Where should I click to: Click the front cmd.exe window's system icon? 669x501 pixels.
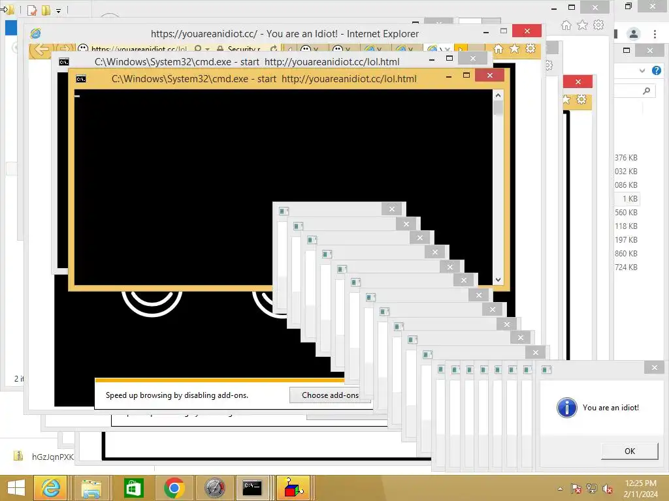(x=80, y=79)
